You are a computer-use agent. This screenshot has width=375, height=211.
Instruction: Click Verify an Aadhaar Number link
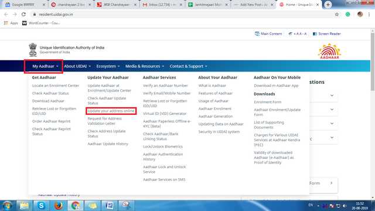tap(165, 86)
